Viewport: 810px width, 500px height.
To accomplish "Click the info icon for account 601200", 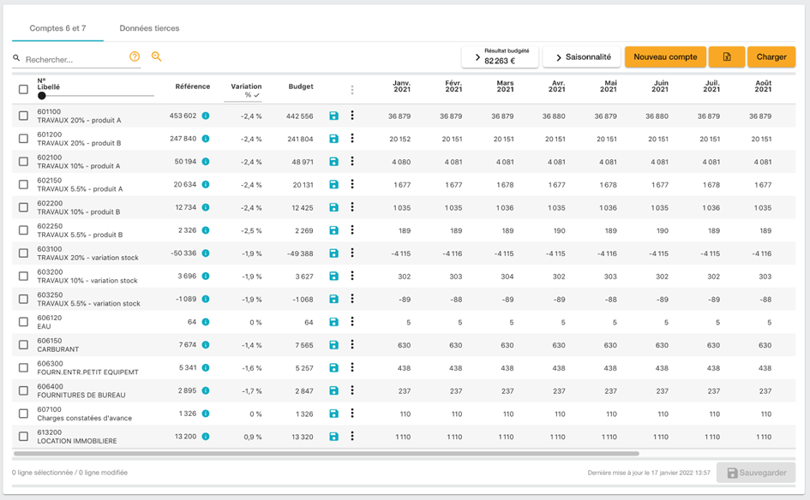I will click(206, 139).
